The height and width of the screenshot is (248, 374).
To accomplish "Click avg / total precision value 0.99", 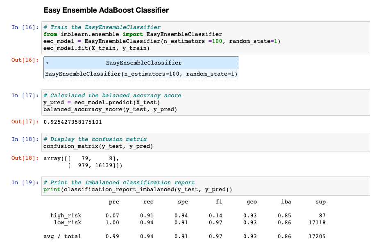I will 112,237.
